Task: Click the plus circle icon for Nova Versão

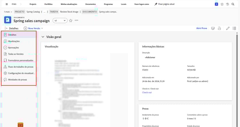Action: pyautogui.click(x=25, y=28)
